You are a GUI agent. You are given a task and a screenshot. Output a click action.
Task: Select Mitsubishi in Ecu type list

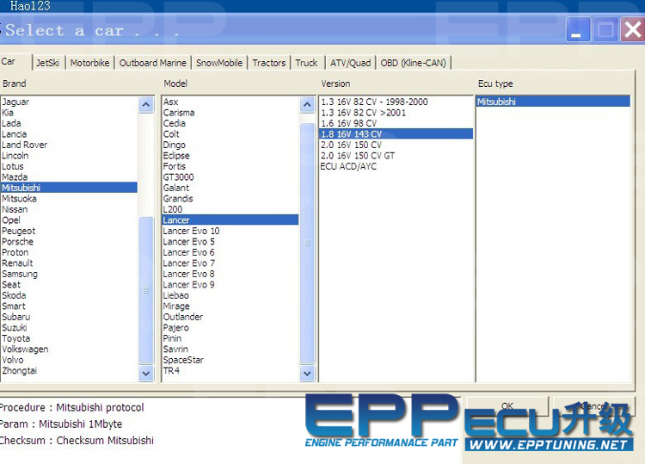[553, 102]
